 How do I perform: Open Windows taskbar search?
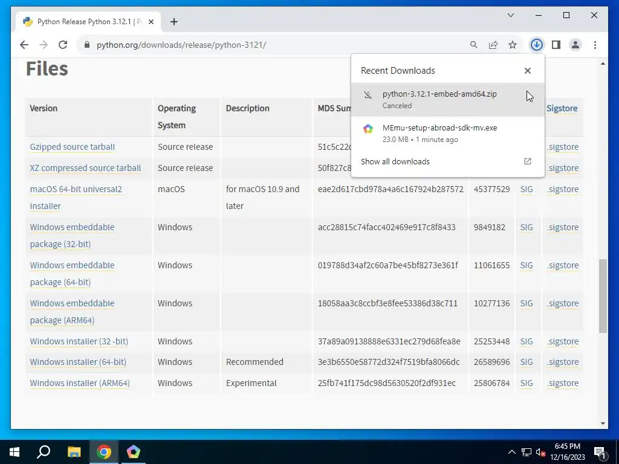tap(44, 452)
